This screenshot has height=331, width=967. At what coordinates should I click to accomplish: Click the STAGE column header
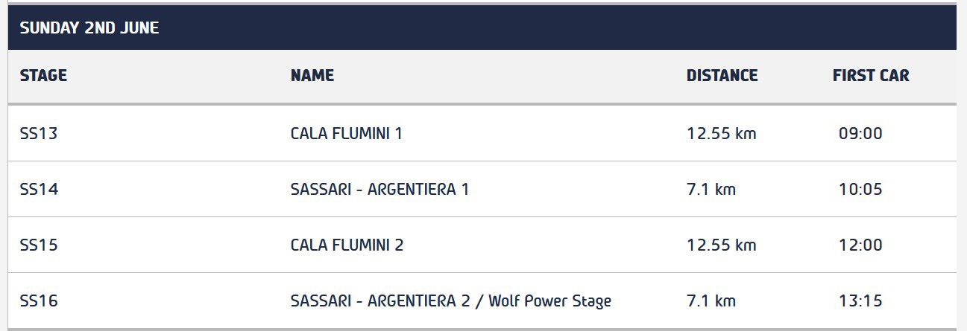tap(43, 75)
